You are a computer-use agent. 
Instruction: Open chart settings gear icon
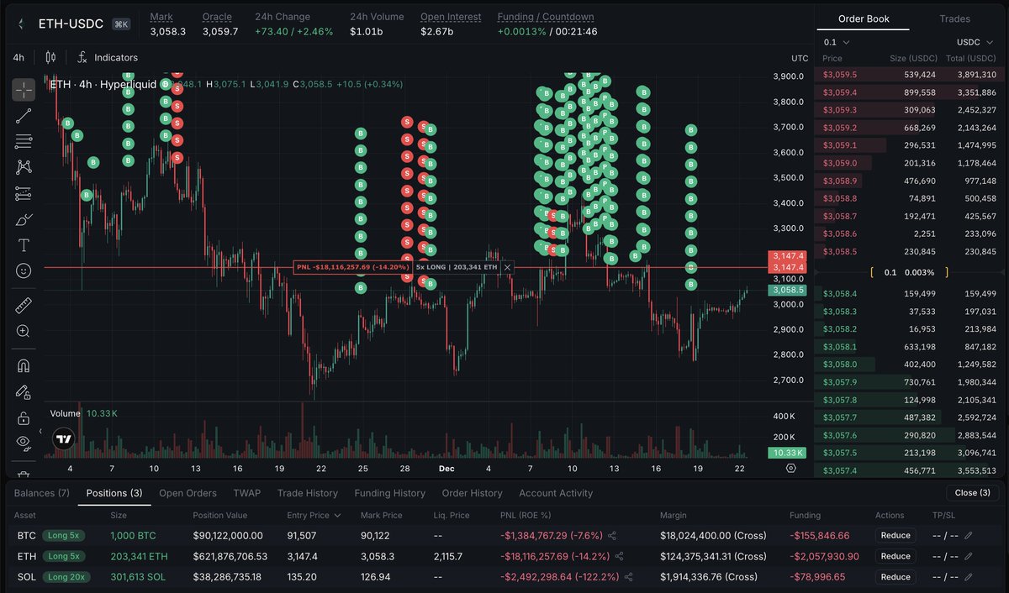pos(790,468)
